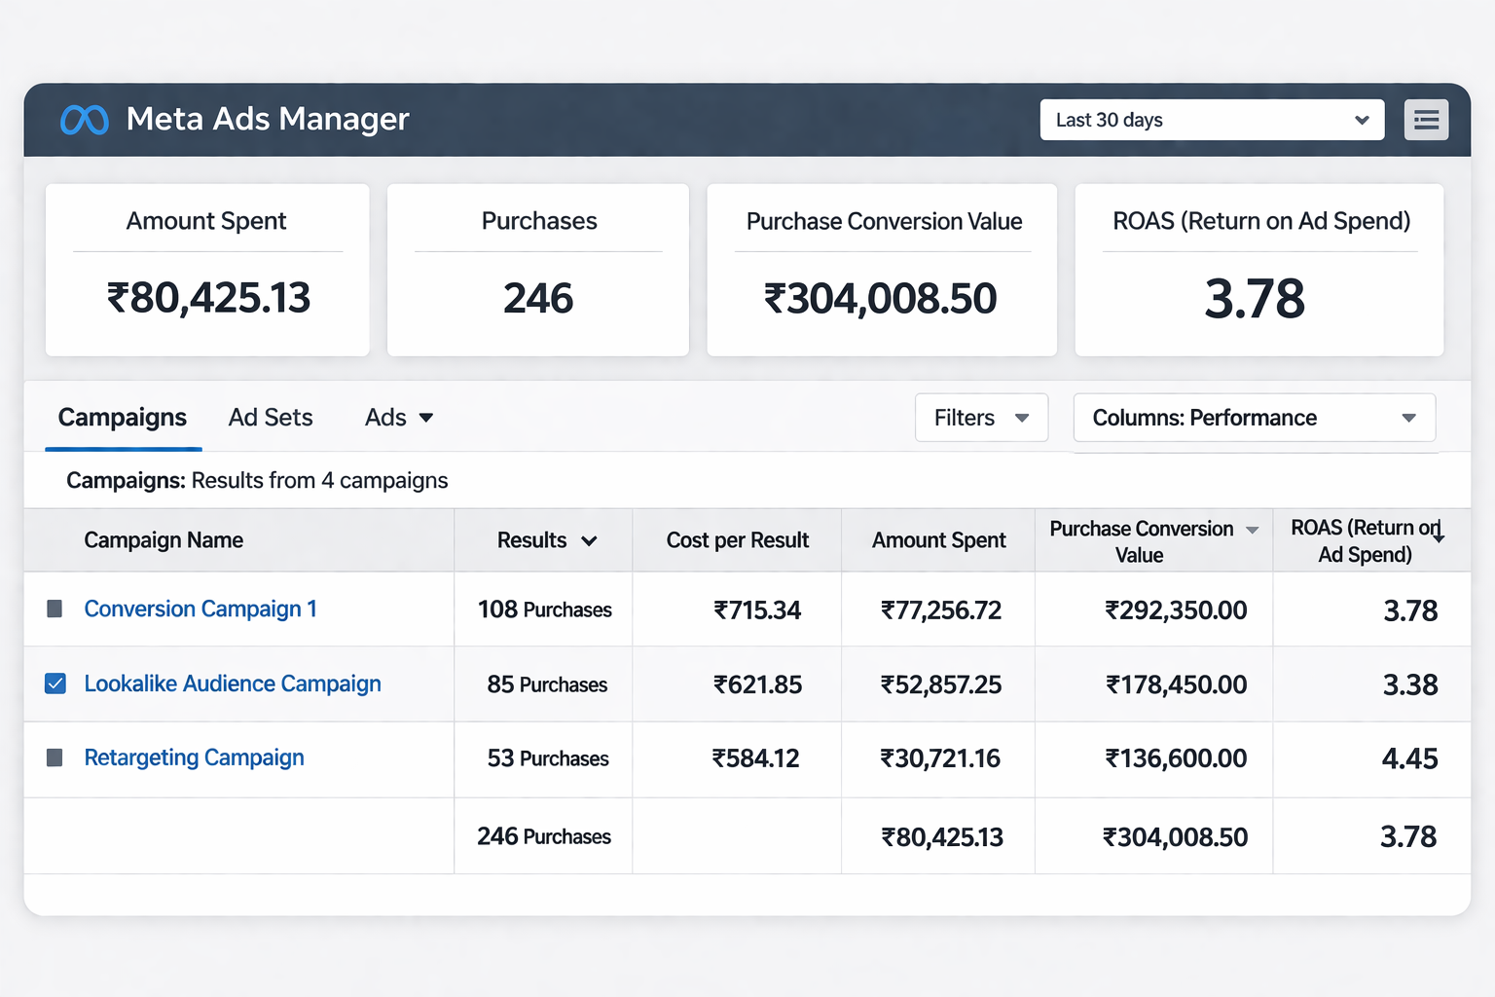Select the Retargeting Campaign checkbox
The image size is (1495, 997).
[x=55, y=757]
